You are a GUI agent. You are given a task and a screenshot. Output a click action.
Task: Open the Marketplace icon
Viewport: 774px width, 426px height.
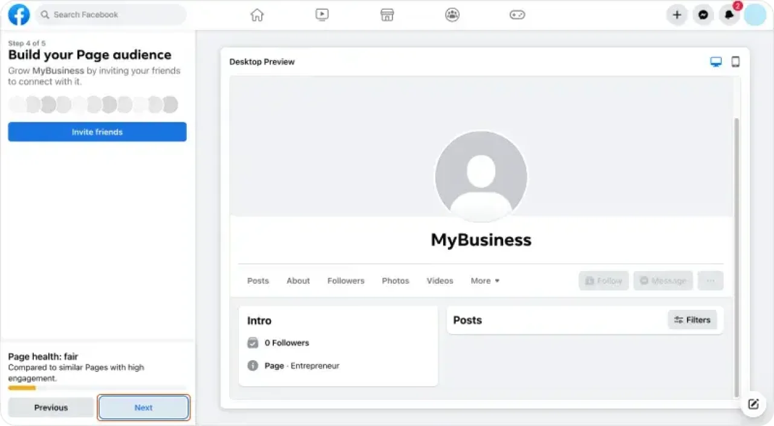tap(387, 15)
